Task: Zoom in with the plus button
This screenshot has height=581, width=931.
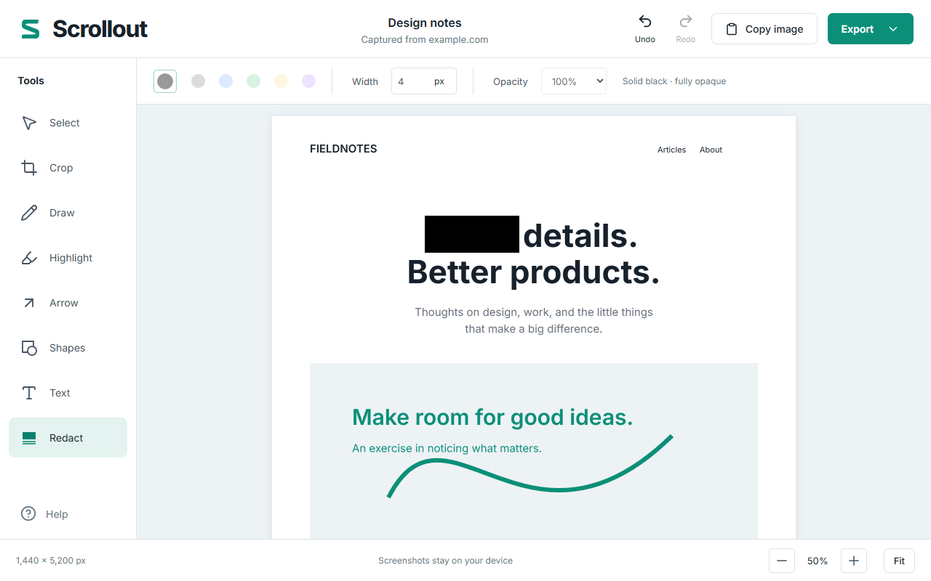Action: [x=854, y=561]
